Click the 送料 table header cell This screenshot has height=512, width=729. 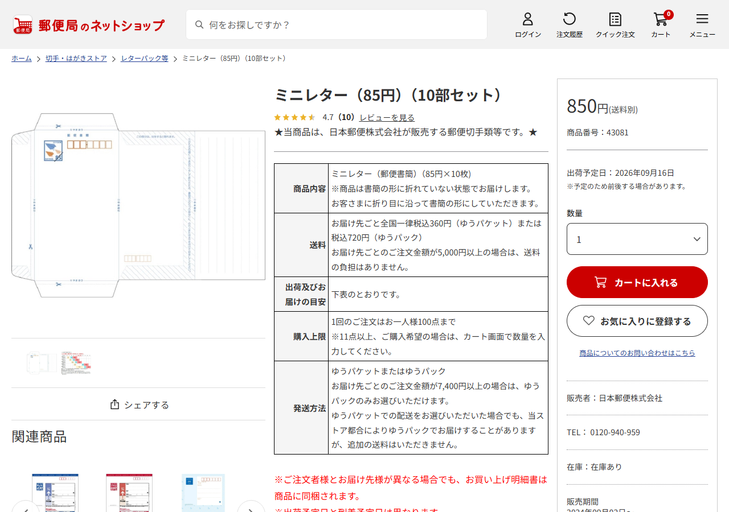pos(301,245)
